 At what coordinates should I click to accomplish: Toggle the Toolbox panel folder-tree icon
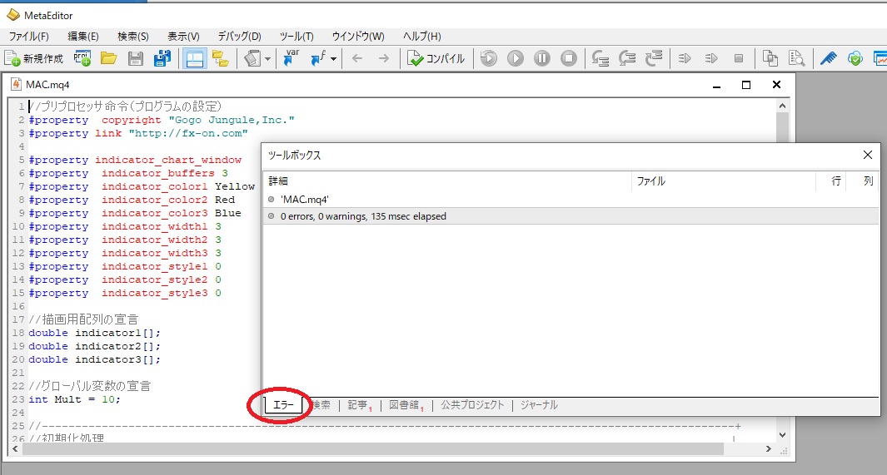221,58
